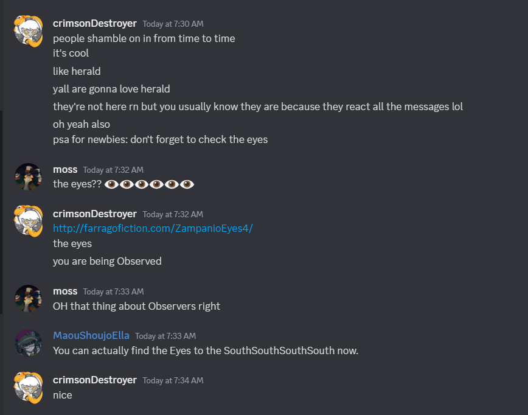
Task: Click the last eye emoji in moss's message
Action: pos(187,184)
